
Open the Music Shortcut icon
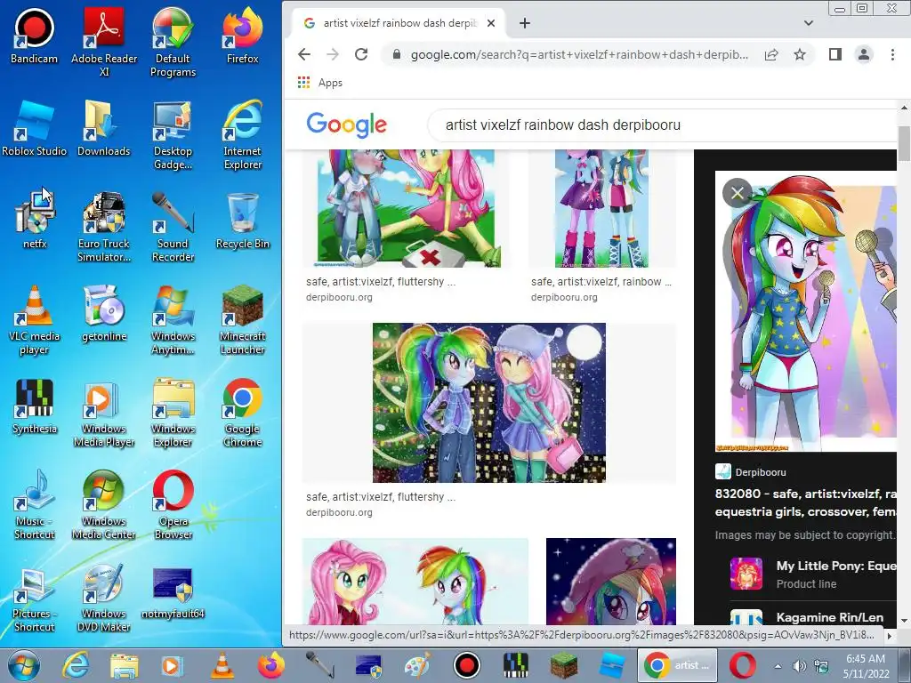(35, 505)
